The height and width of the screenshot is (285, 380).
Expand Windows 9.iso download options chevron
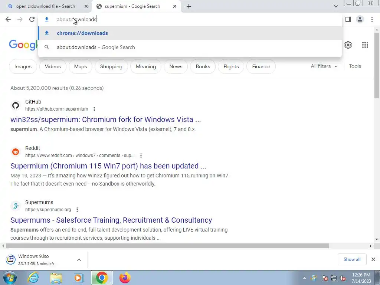(x=79, y=260)
